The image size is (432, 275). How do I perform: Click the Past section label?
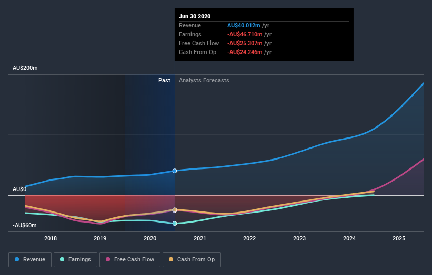coord(164,80)
